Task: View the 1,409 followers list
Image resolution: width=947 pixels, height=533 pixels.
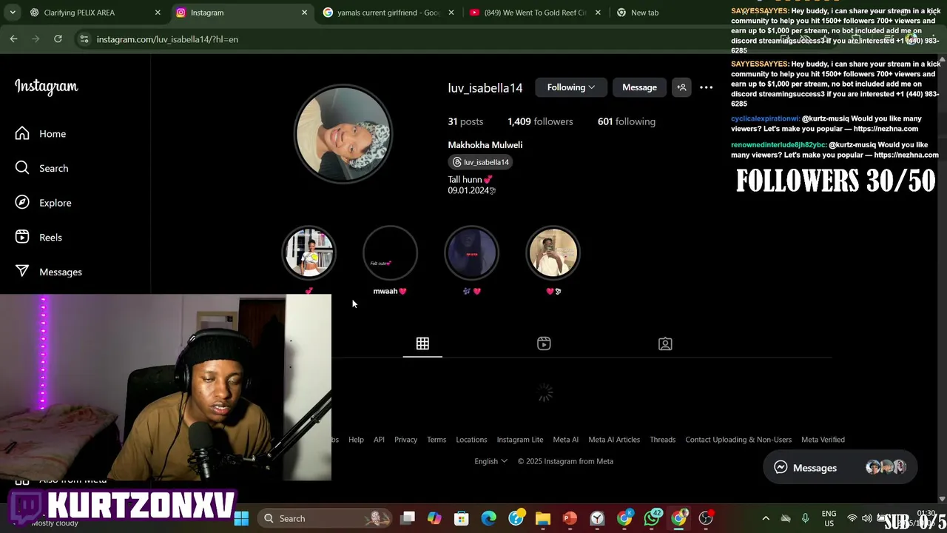Action: pos(540,121)
